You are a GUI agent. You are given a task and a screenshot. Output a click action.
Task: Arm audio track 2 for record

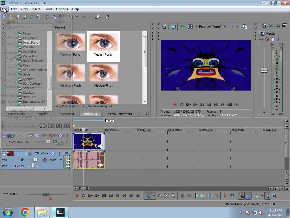(x=29, y=154)
